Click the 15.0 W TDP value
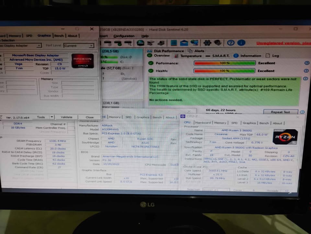The width and height of the screenshot is (311, 234). (x=60, y=68)
